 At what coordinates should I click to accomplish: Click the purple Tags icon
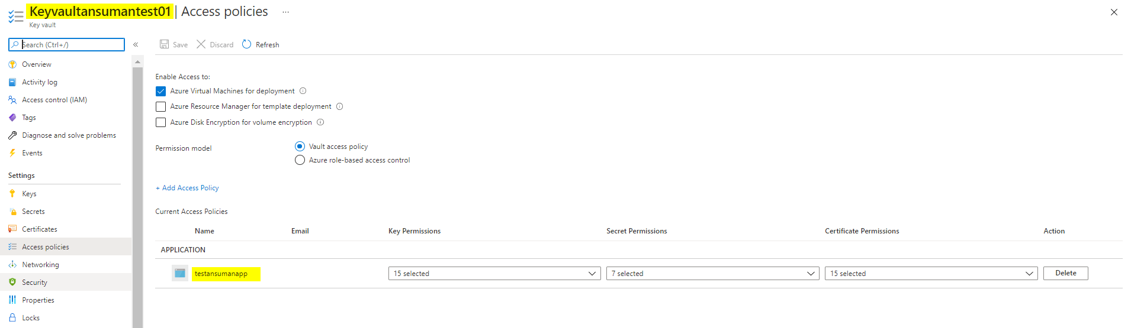pos(12,118)
